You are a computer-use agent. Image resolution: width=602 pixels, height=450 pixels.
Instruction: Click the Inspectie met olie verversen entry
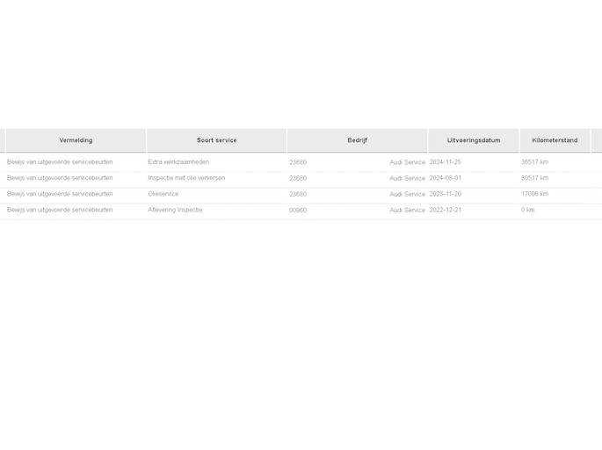[x=186, y=178]
